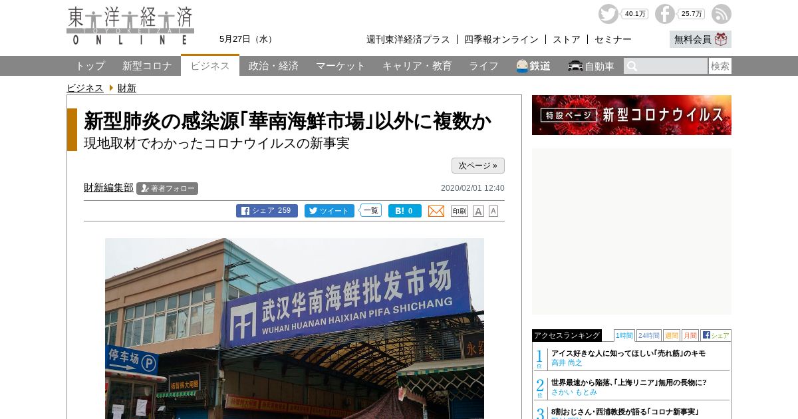Open ranking article 世界最速から陥落、上海リニア

[629, 382]
